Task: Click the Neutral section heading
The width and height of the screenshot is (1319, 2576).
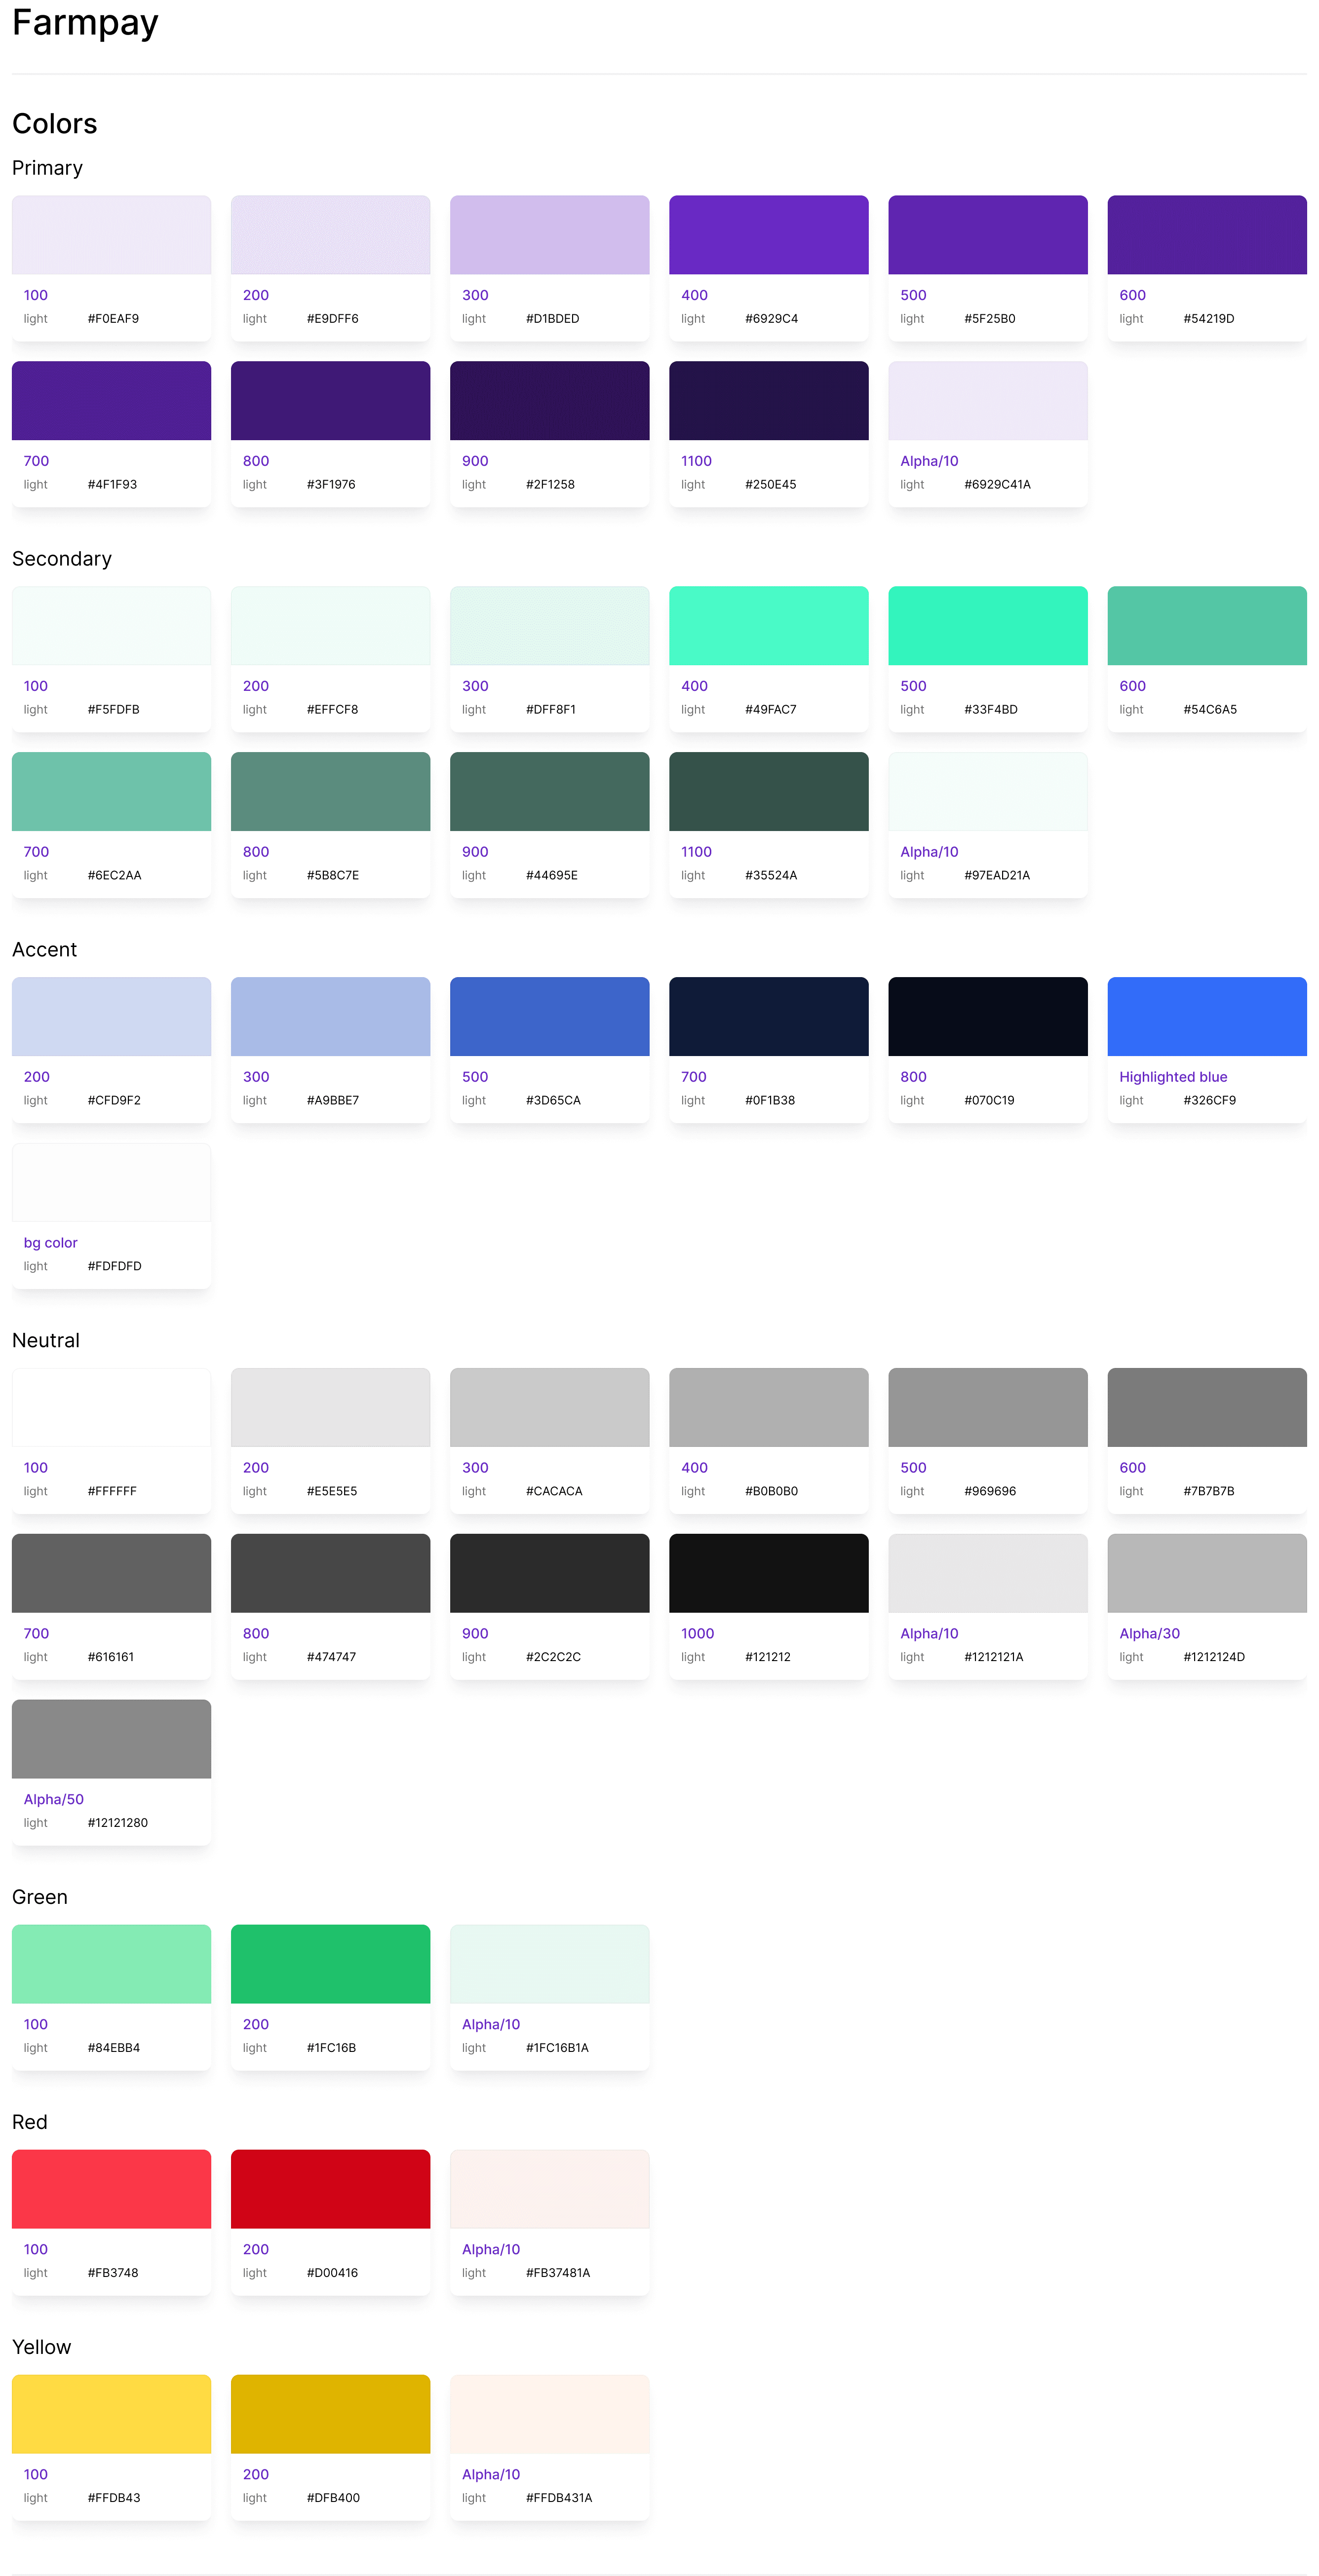Action: tap(46, 1341)
